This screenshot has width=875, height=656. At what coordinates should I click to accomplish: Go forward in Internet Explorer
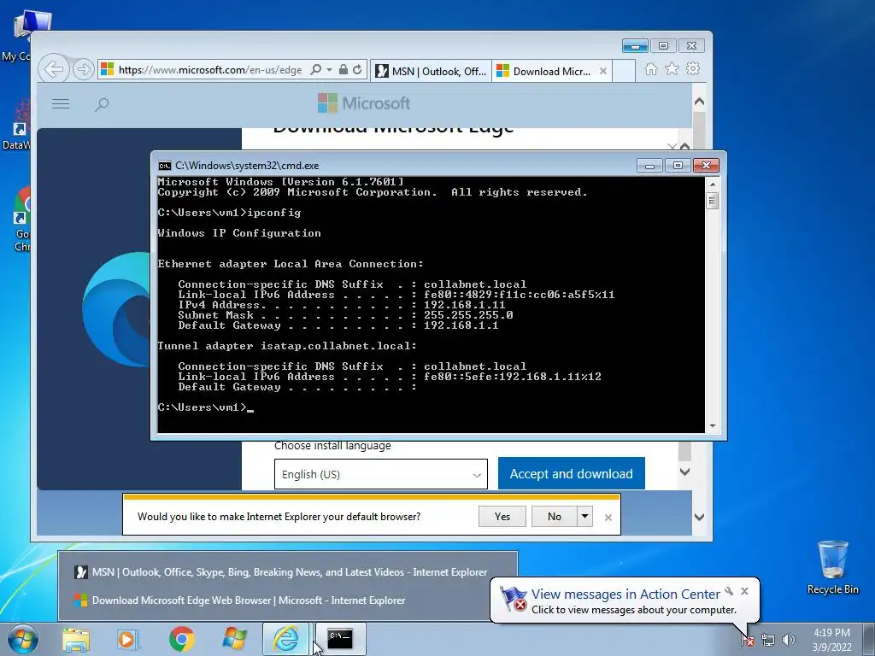point(83,70)
